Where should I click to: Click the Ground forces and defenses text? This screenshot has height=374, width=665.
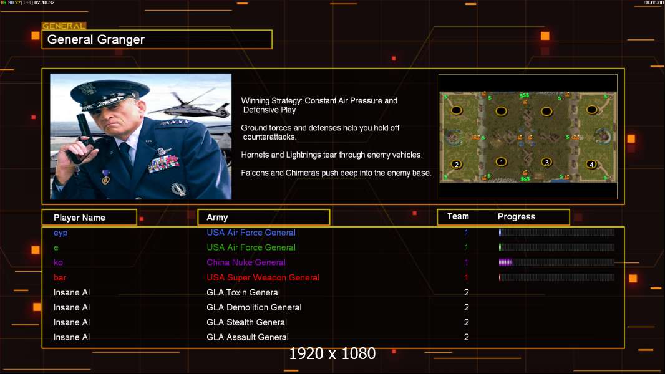pos(320,132)
